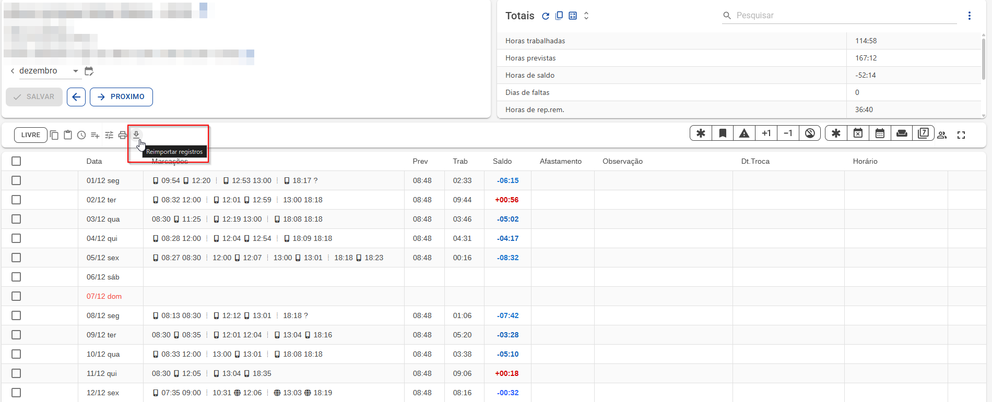Click the SALVAR button
Viewport: 992px width, 402px height.
pos(34,97)
